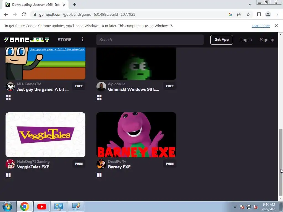The height and width of the screenshot is (212, 283).
Task: Click 'Gimmick! Windows 98 E...' title
Action: pos(133,89)
